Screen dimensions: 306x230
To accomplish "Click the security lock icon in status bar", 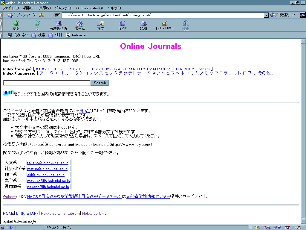I will click(3, 228).
